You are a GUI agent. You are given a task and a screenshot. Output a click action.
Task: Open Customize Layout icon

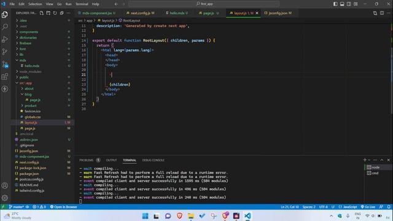tap(356, 4)
